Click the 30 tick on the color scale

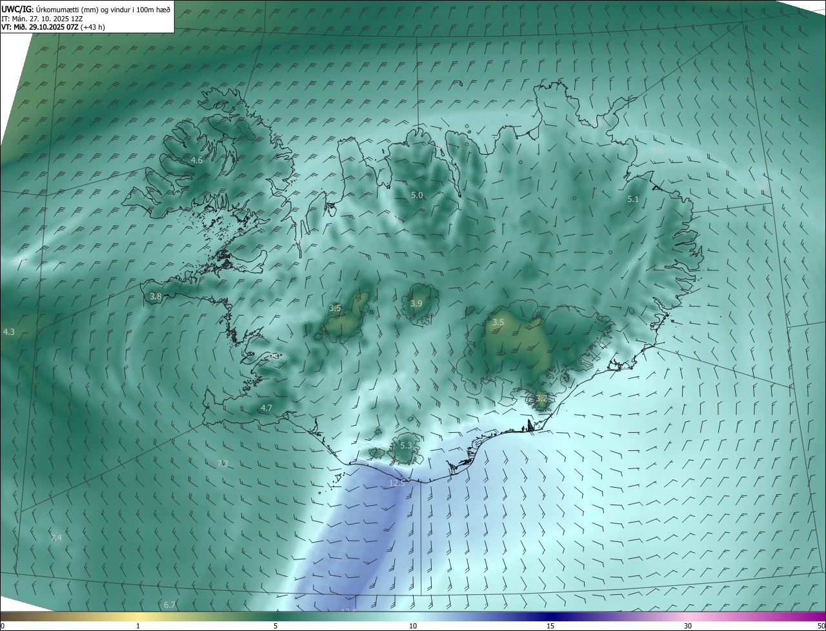point(688,626)
